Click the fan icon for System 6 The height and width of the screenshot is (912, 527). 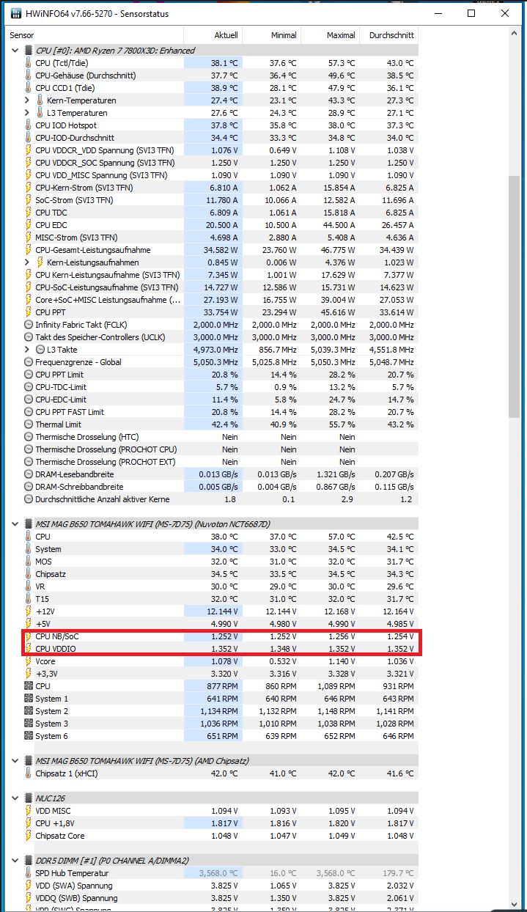[29, 736]
